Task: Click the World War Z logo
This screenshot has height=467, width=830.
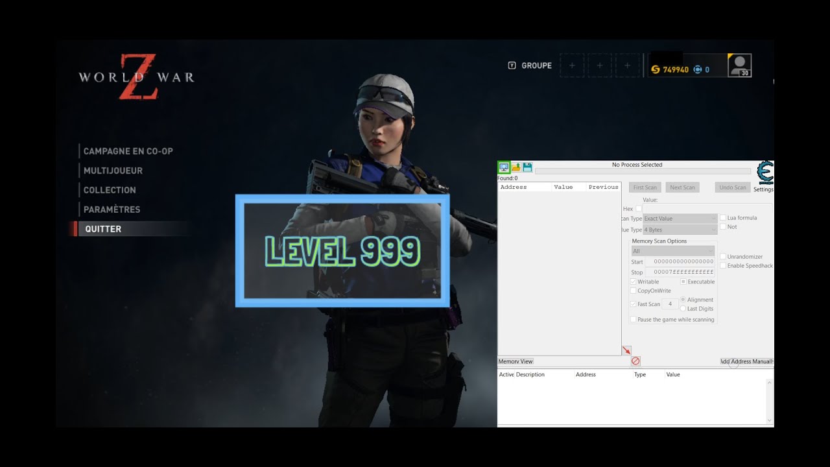Action: 136,77
